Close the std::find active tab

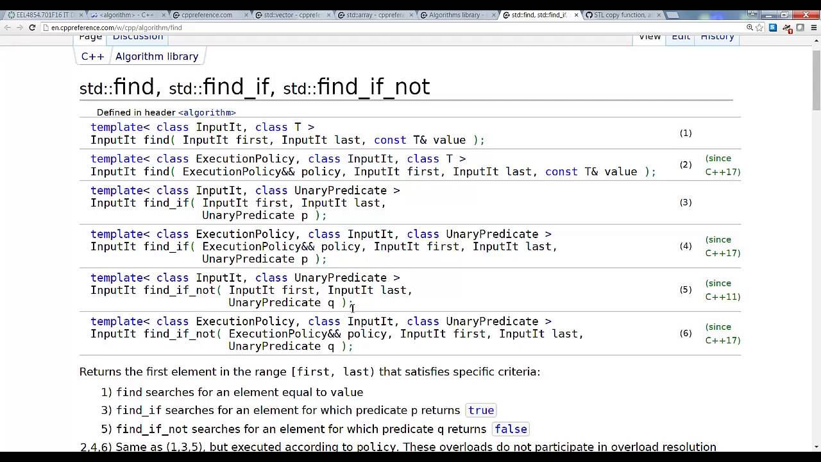pyautogui.click(x=576, y=15)
